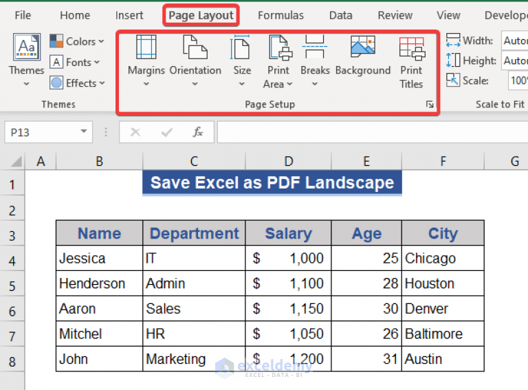Open the File tab
This screenshot has height=390, width=528.
23,15
